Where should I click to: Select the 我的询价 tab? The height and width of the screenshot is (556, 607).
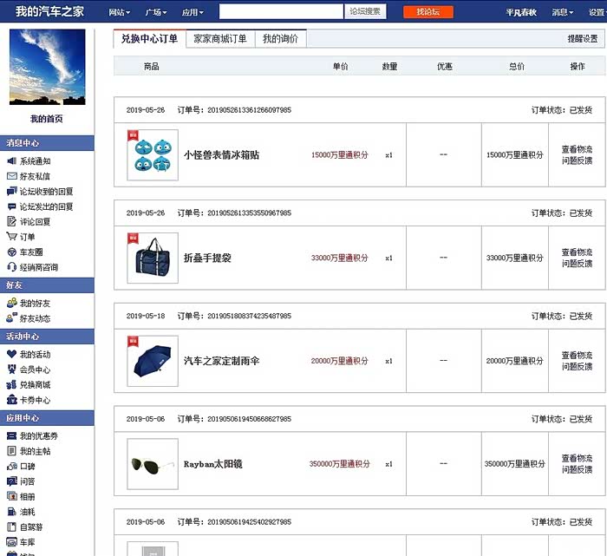pos(280,39)
